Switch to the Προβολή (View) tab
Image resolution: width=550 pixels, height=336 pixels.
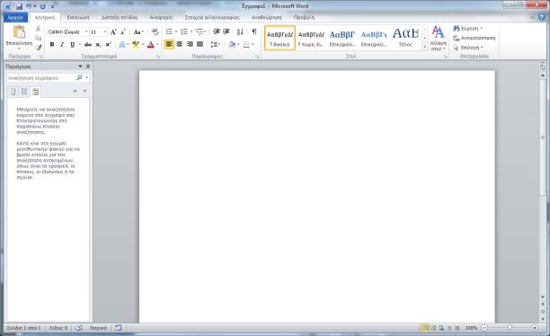(304, 17)
